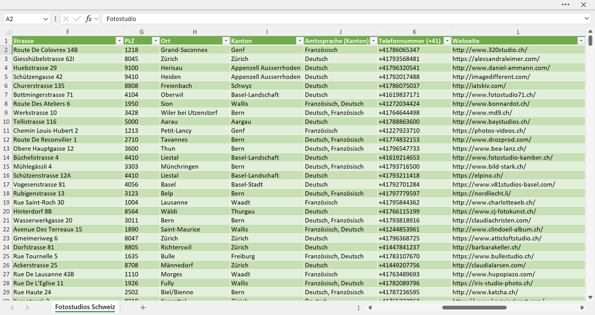595x315 pixels.
Task: Click the Insert Function fx icon
Action: pos(88,19)
